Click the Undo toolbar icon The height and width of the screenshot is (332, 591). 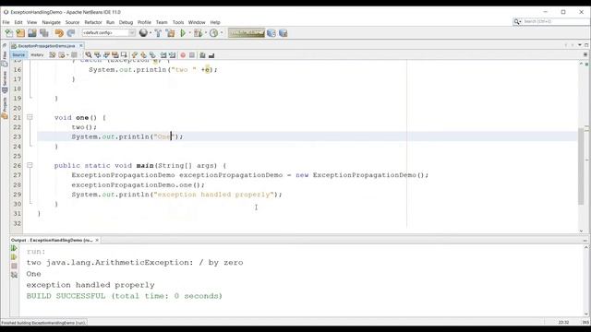click(59, 33)
